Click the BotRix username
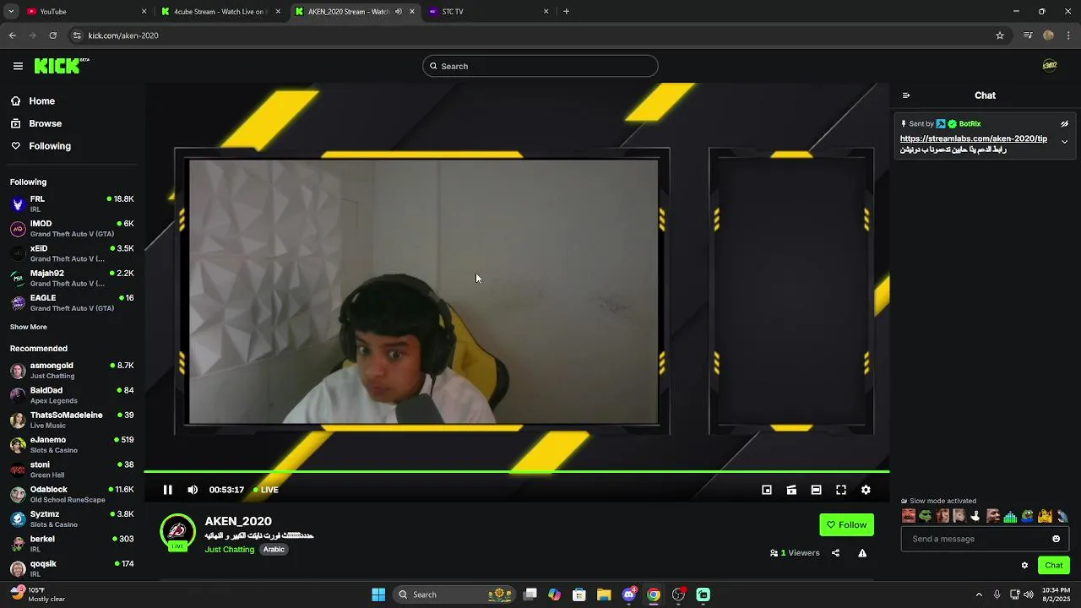This screenshot has height=608, width=1081. coord(970,123)
